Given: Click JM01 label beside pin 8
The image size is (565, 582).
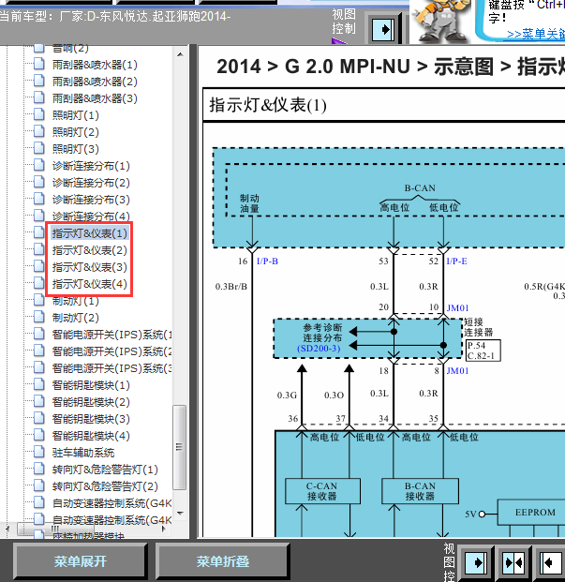Looking at the screenshot, I should click(x=458, y=371).
